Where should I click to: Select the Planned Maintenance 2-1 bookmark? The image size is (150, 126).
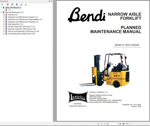[x=14, y=12]
